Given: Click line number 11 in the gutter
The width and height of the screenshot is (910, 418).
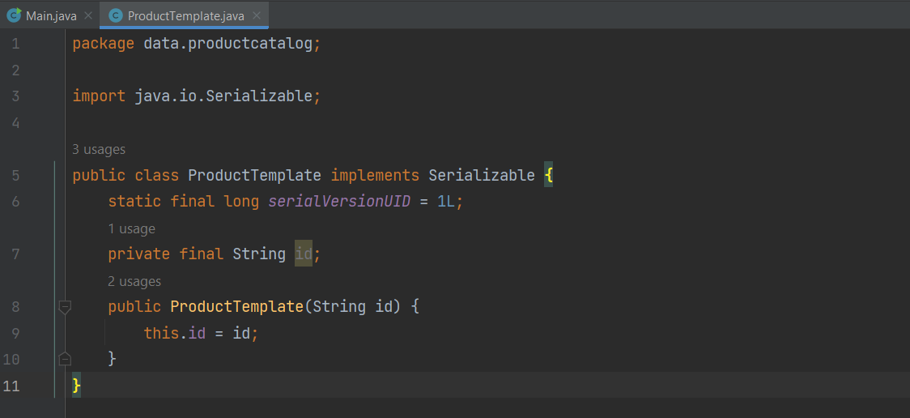Looking at the screenshot, I should coord(12,386).
